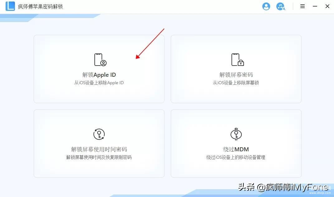Open the user account profile icon
This screenshot has width=334, height=197.
(x=266, y=7)
